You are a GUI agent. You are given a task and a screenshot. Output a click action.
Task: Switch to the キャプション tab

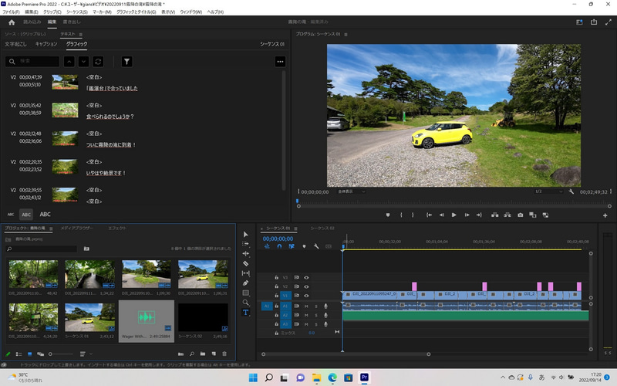pos(46,45)
